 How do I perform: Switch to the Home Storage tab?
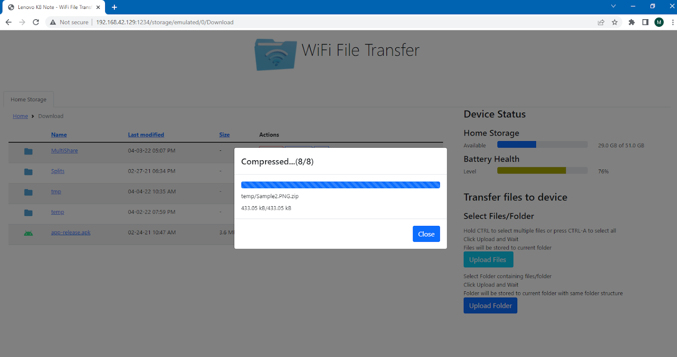point(29,100)
